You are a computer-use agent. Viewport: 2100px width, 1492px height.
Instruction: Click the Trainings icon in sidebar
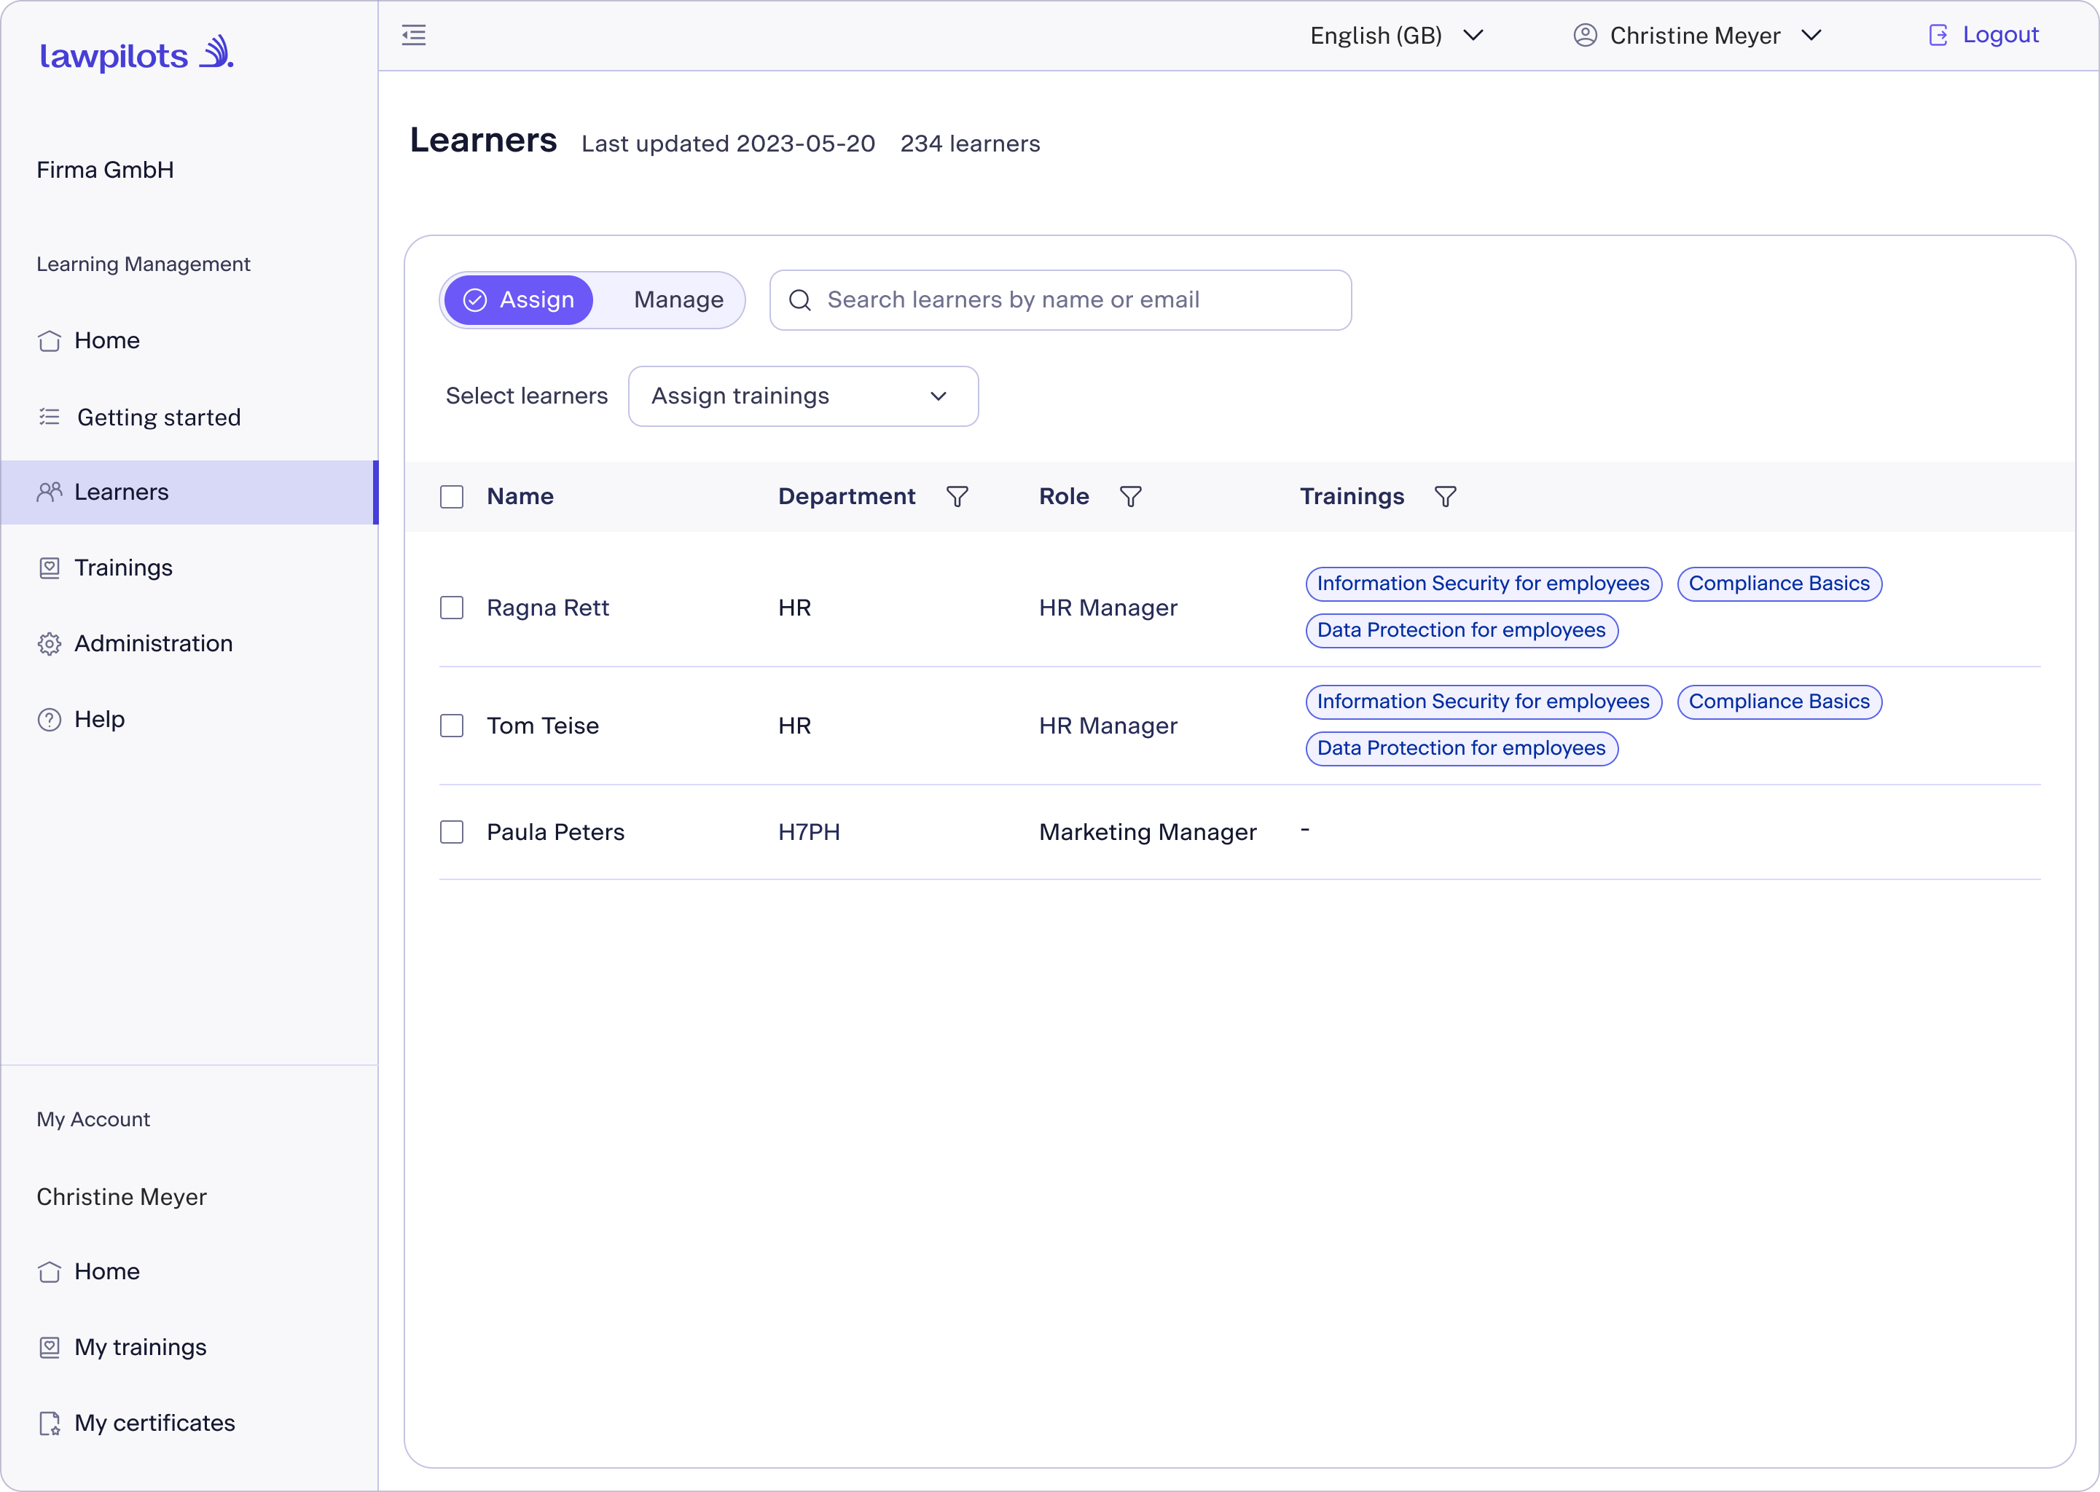[x=50, y=568]
